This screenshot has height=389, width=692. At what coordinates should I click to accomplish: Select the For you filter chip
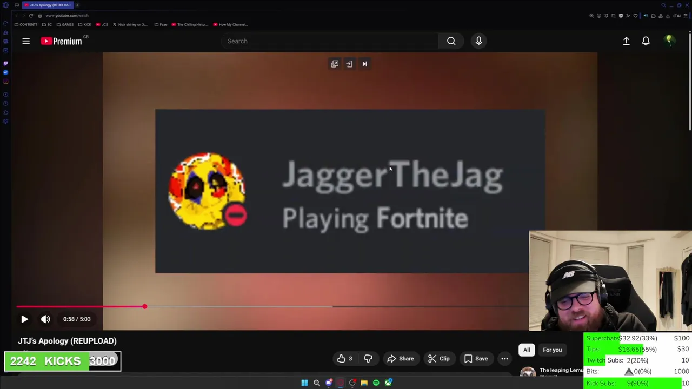553,350
